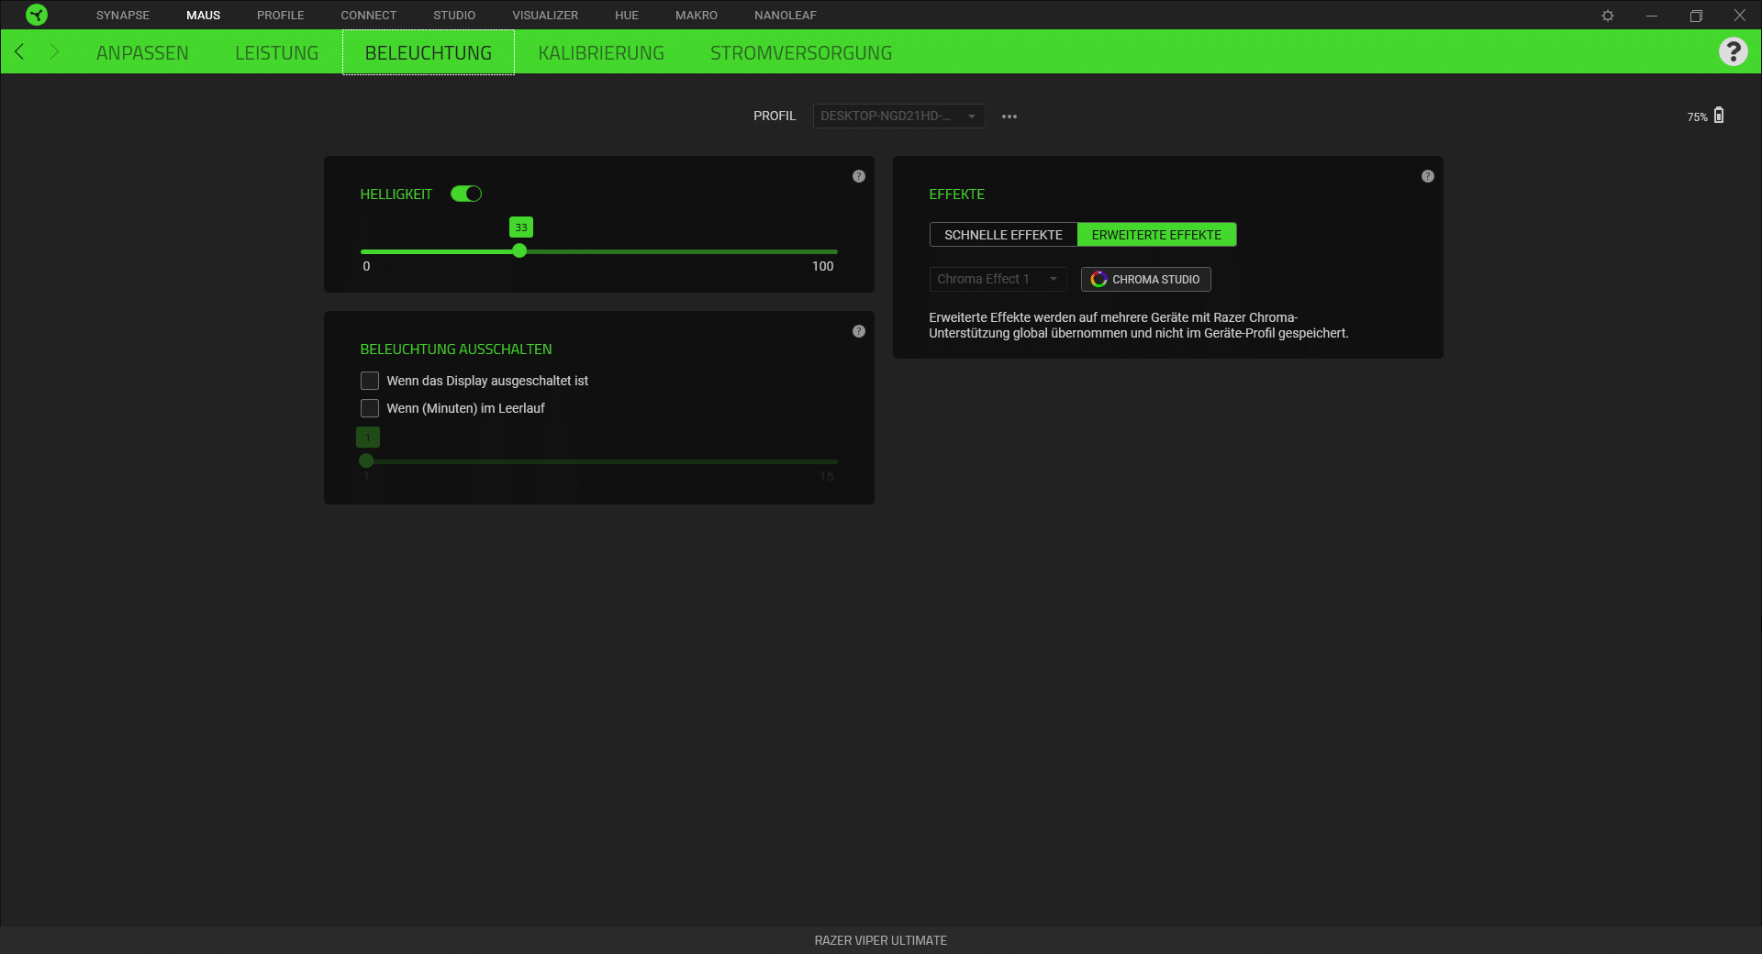Enable 'Wenn das Display ausgeschaltet ist' checkbox
Image resolution: width=1762 pixels, height=954 pixels.
[x=370, y=381]
